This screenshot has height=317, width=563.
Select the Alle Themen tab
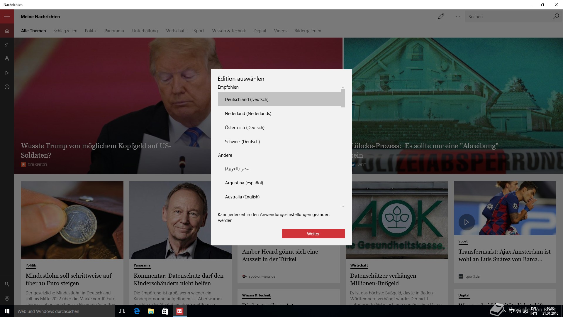tap(33, 31)
